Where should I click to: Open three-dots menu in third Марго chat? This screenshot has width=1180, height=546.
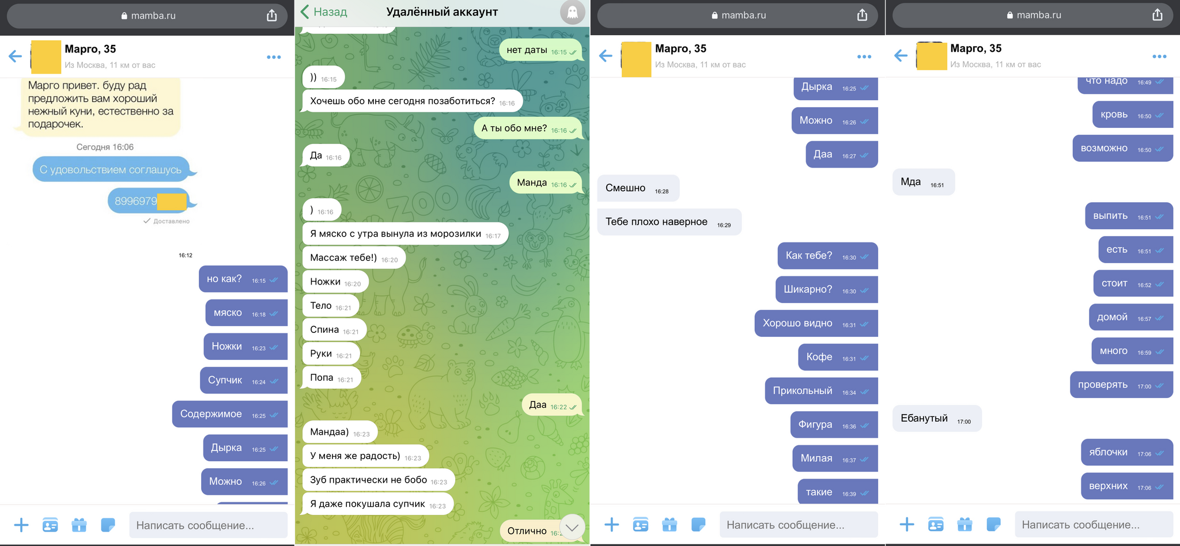(x=864, y=56)
